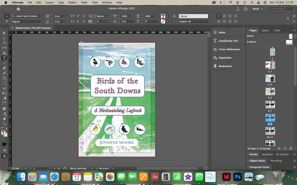Pick the Scissors tool
297x185 pixels.
[4, 88]
